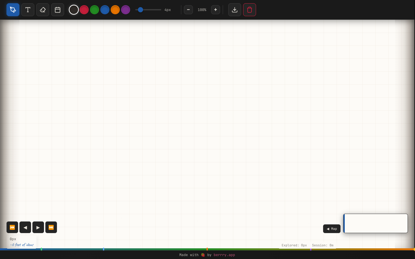This screenshot has height=259, width=415.
Task: Zoom out using the minus button
Action: pos(188,10)
